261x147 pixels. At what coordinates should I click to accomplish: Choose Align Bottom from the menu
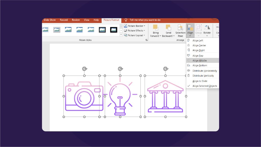199,65
